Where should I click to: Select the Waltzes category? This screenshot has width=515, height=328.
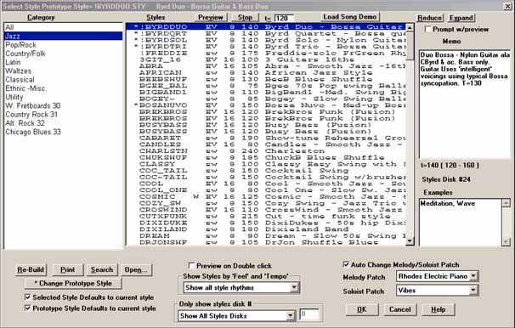(63, 71)
